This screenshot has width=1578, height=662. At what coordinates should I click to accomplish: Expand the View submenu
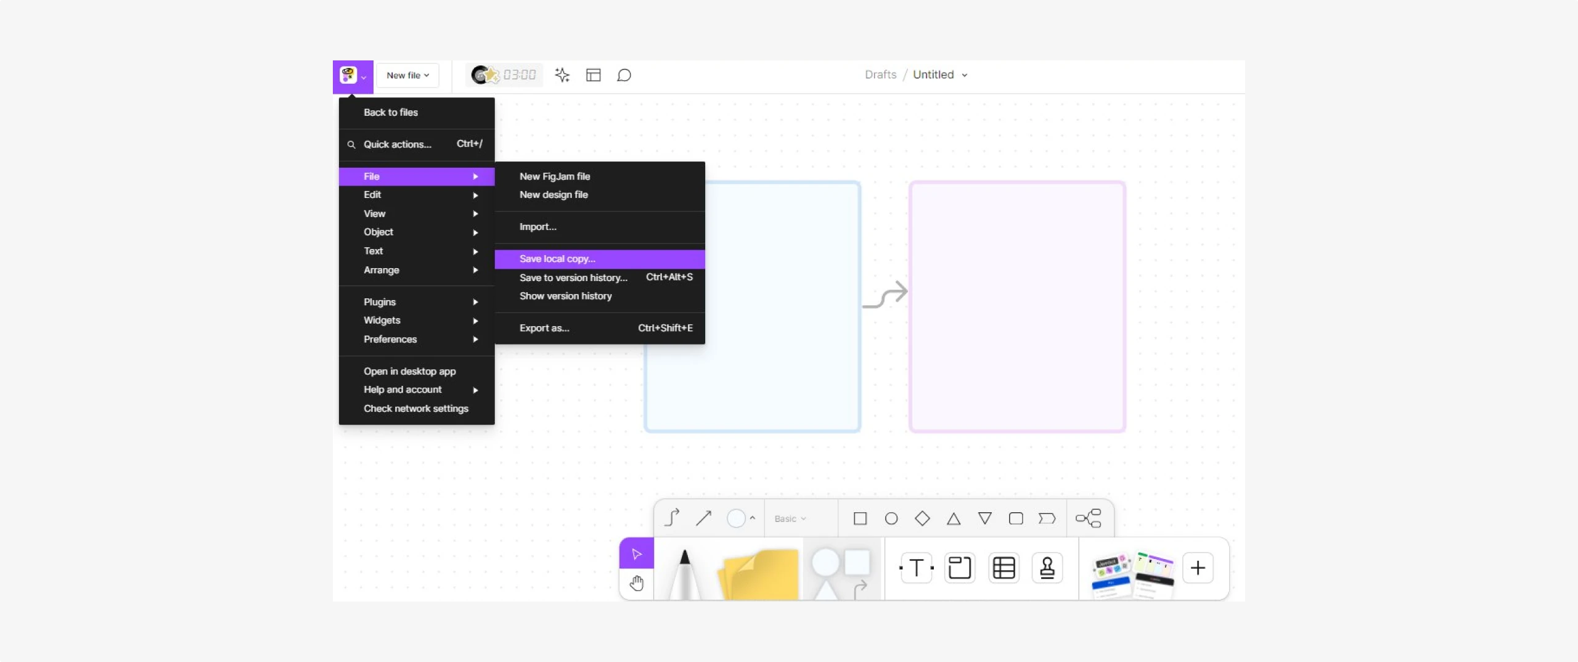coord(417,214)
